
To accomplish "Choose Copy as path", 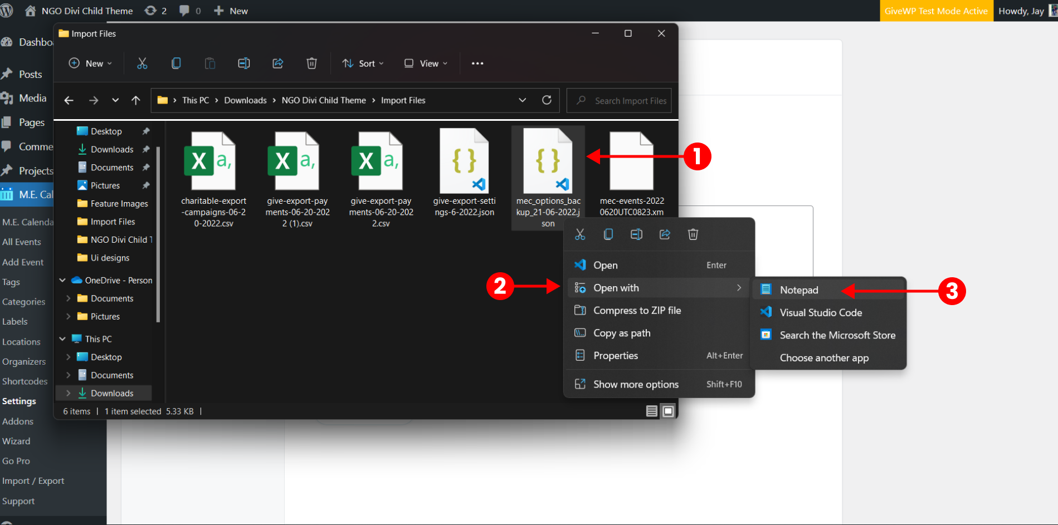I will [660, 333].
